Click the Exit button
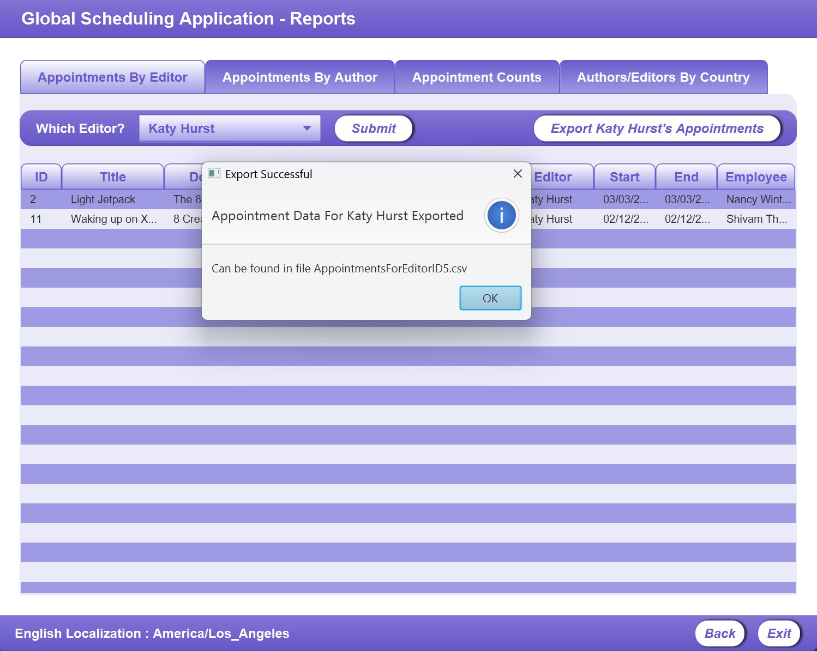This screenshot has height=651, width=817. click(x=778, y=634)
